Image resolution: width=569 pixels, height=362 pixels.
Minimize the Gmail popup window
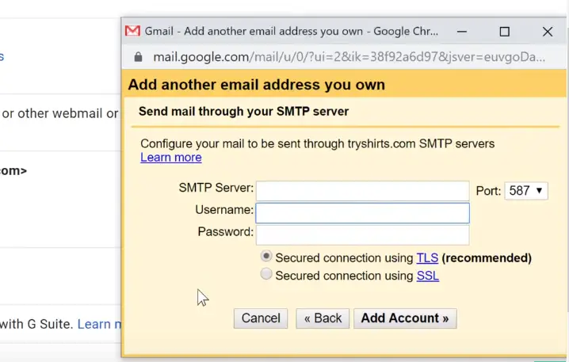[462, 32]
